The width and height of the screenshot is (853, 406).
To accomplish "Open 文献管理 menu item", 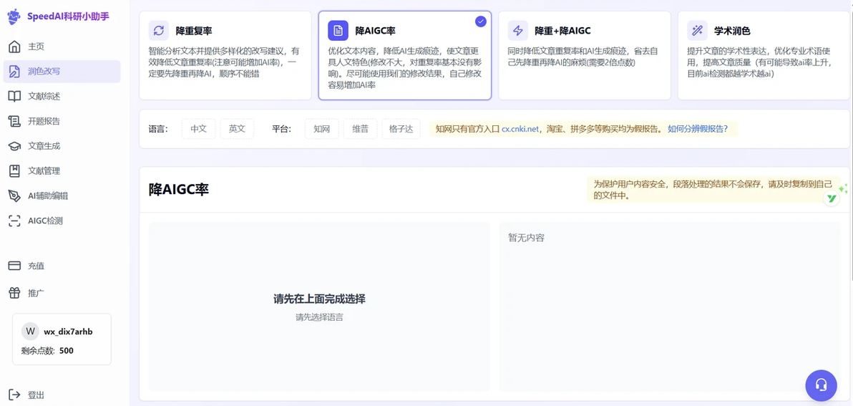I will coord(62,171).
